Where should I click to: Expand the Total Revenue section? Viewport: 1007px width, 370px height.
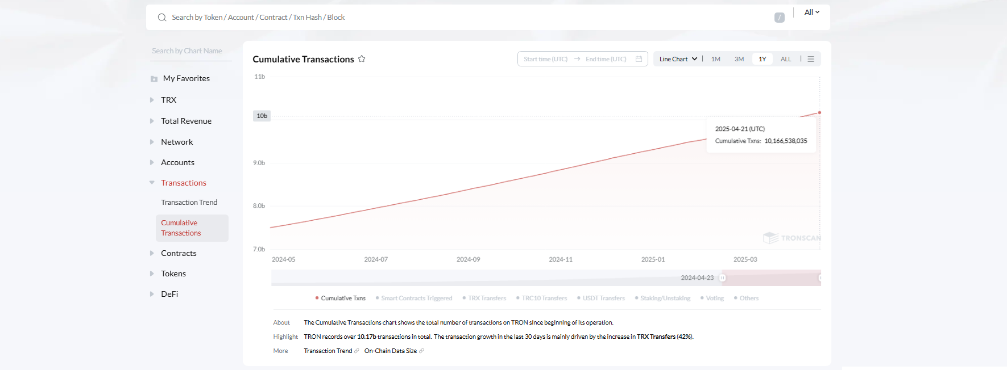(152, 121)
